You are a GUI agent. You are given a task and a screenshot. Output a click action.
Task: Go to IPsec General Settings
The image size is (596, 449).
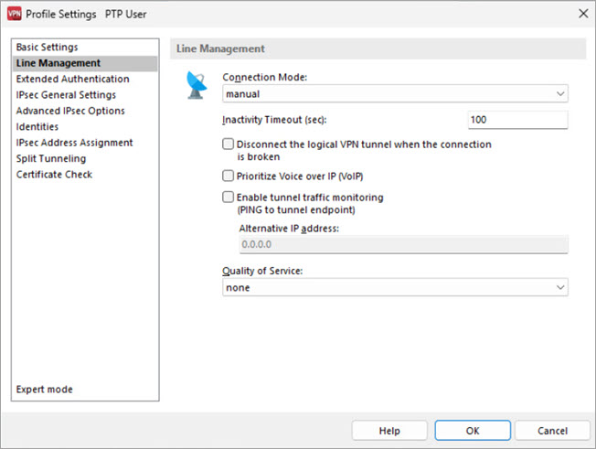[x=66, y=94]
